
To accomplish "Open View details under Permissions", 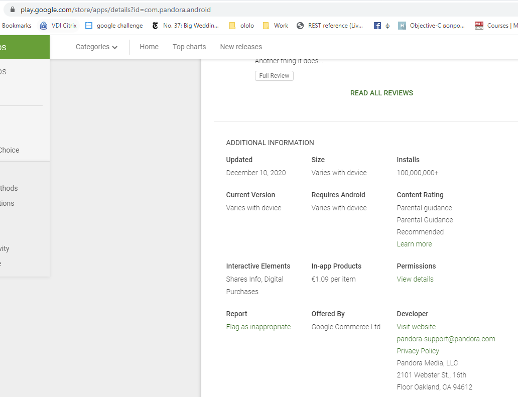I will [415, 279].
